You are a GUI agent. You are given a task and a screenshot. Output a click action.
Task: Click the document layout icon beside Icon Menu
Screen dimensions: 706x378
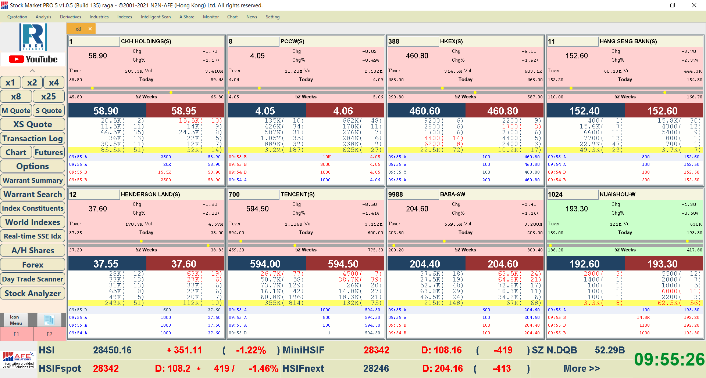[x=49, y=320]
